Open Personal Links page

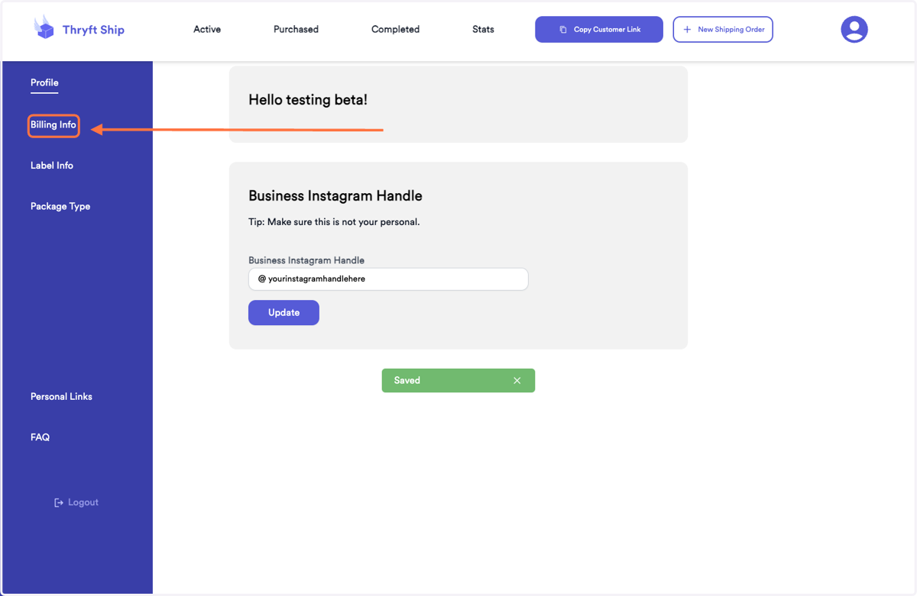(61, 397)
